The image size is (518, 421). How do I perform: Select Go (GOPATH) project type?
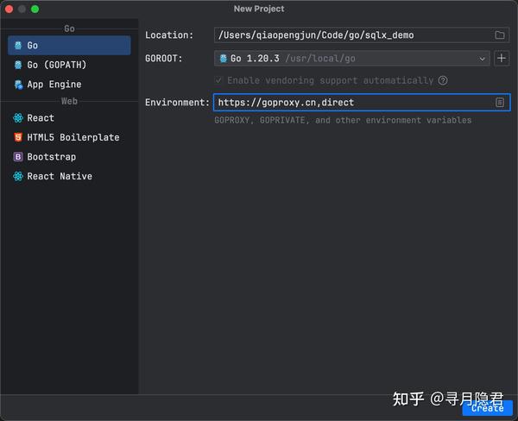click(57, 65)
